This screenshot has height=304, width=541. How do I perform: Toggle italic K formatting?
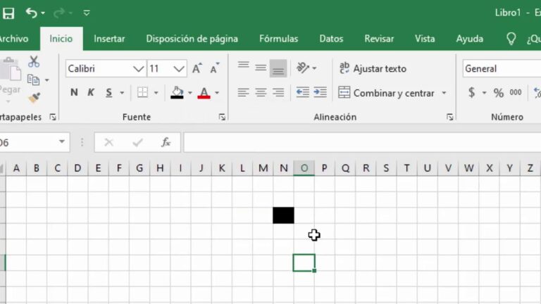[91, 92]
